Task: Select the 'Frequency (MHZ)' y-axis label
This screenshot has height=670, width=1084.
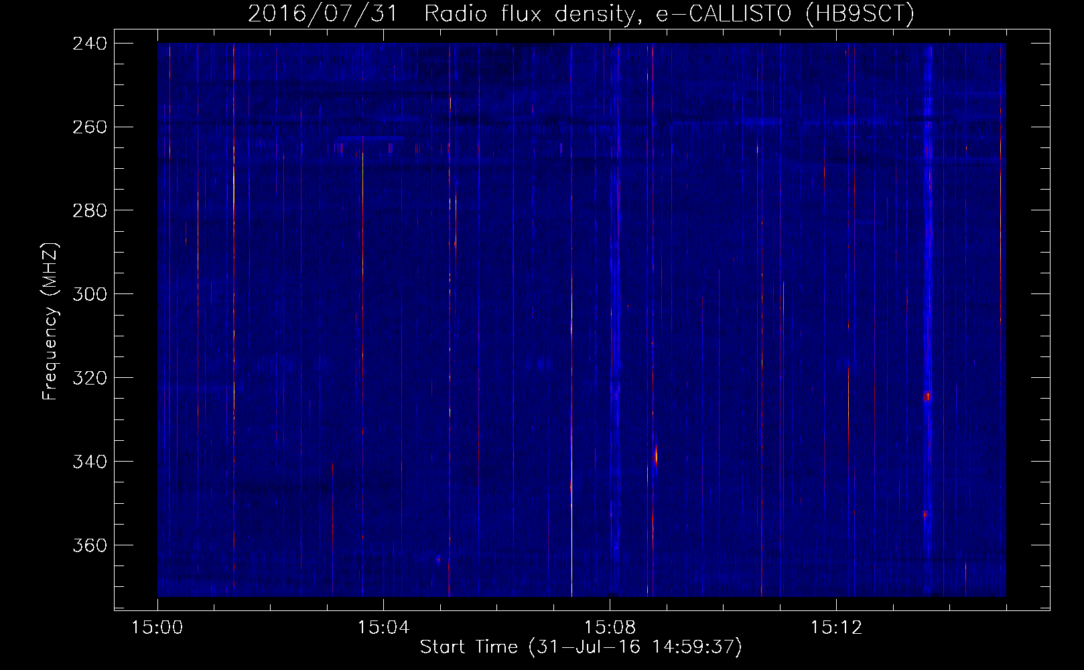Action: [x=50, y=321]
